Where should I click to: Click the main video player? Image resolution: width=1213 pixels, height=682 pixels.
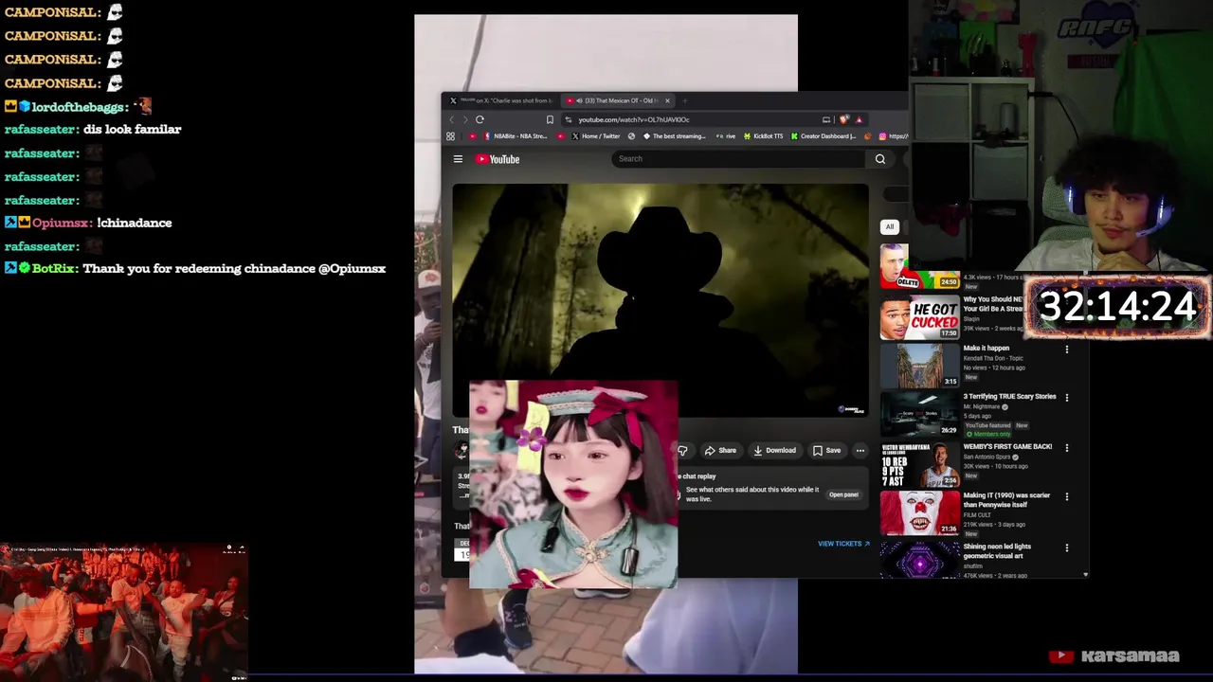(x=661, y=299)
